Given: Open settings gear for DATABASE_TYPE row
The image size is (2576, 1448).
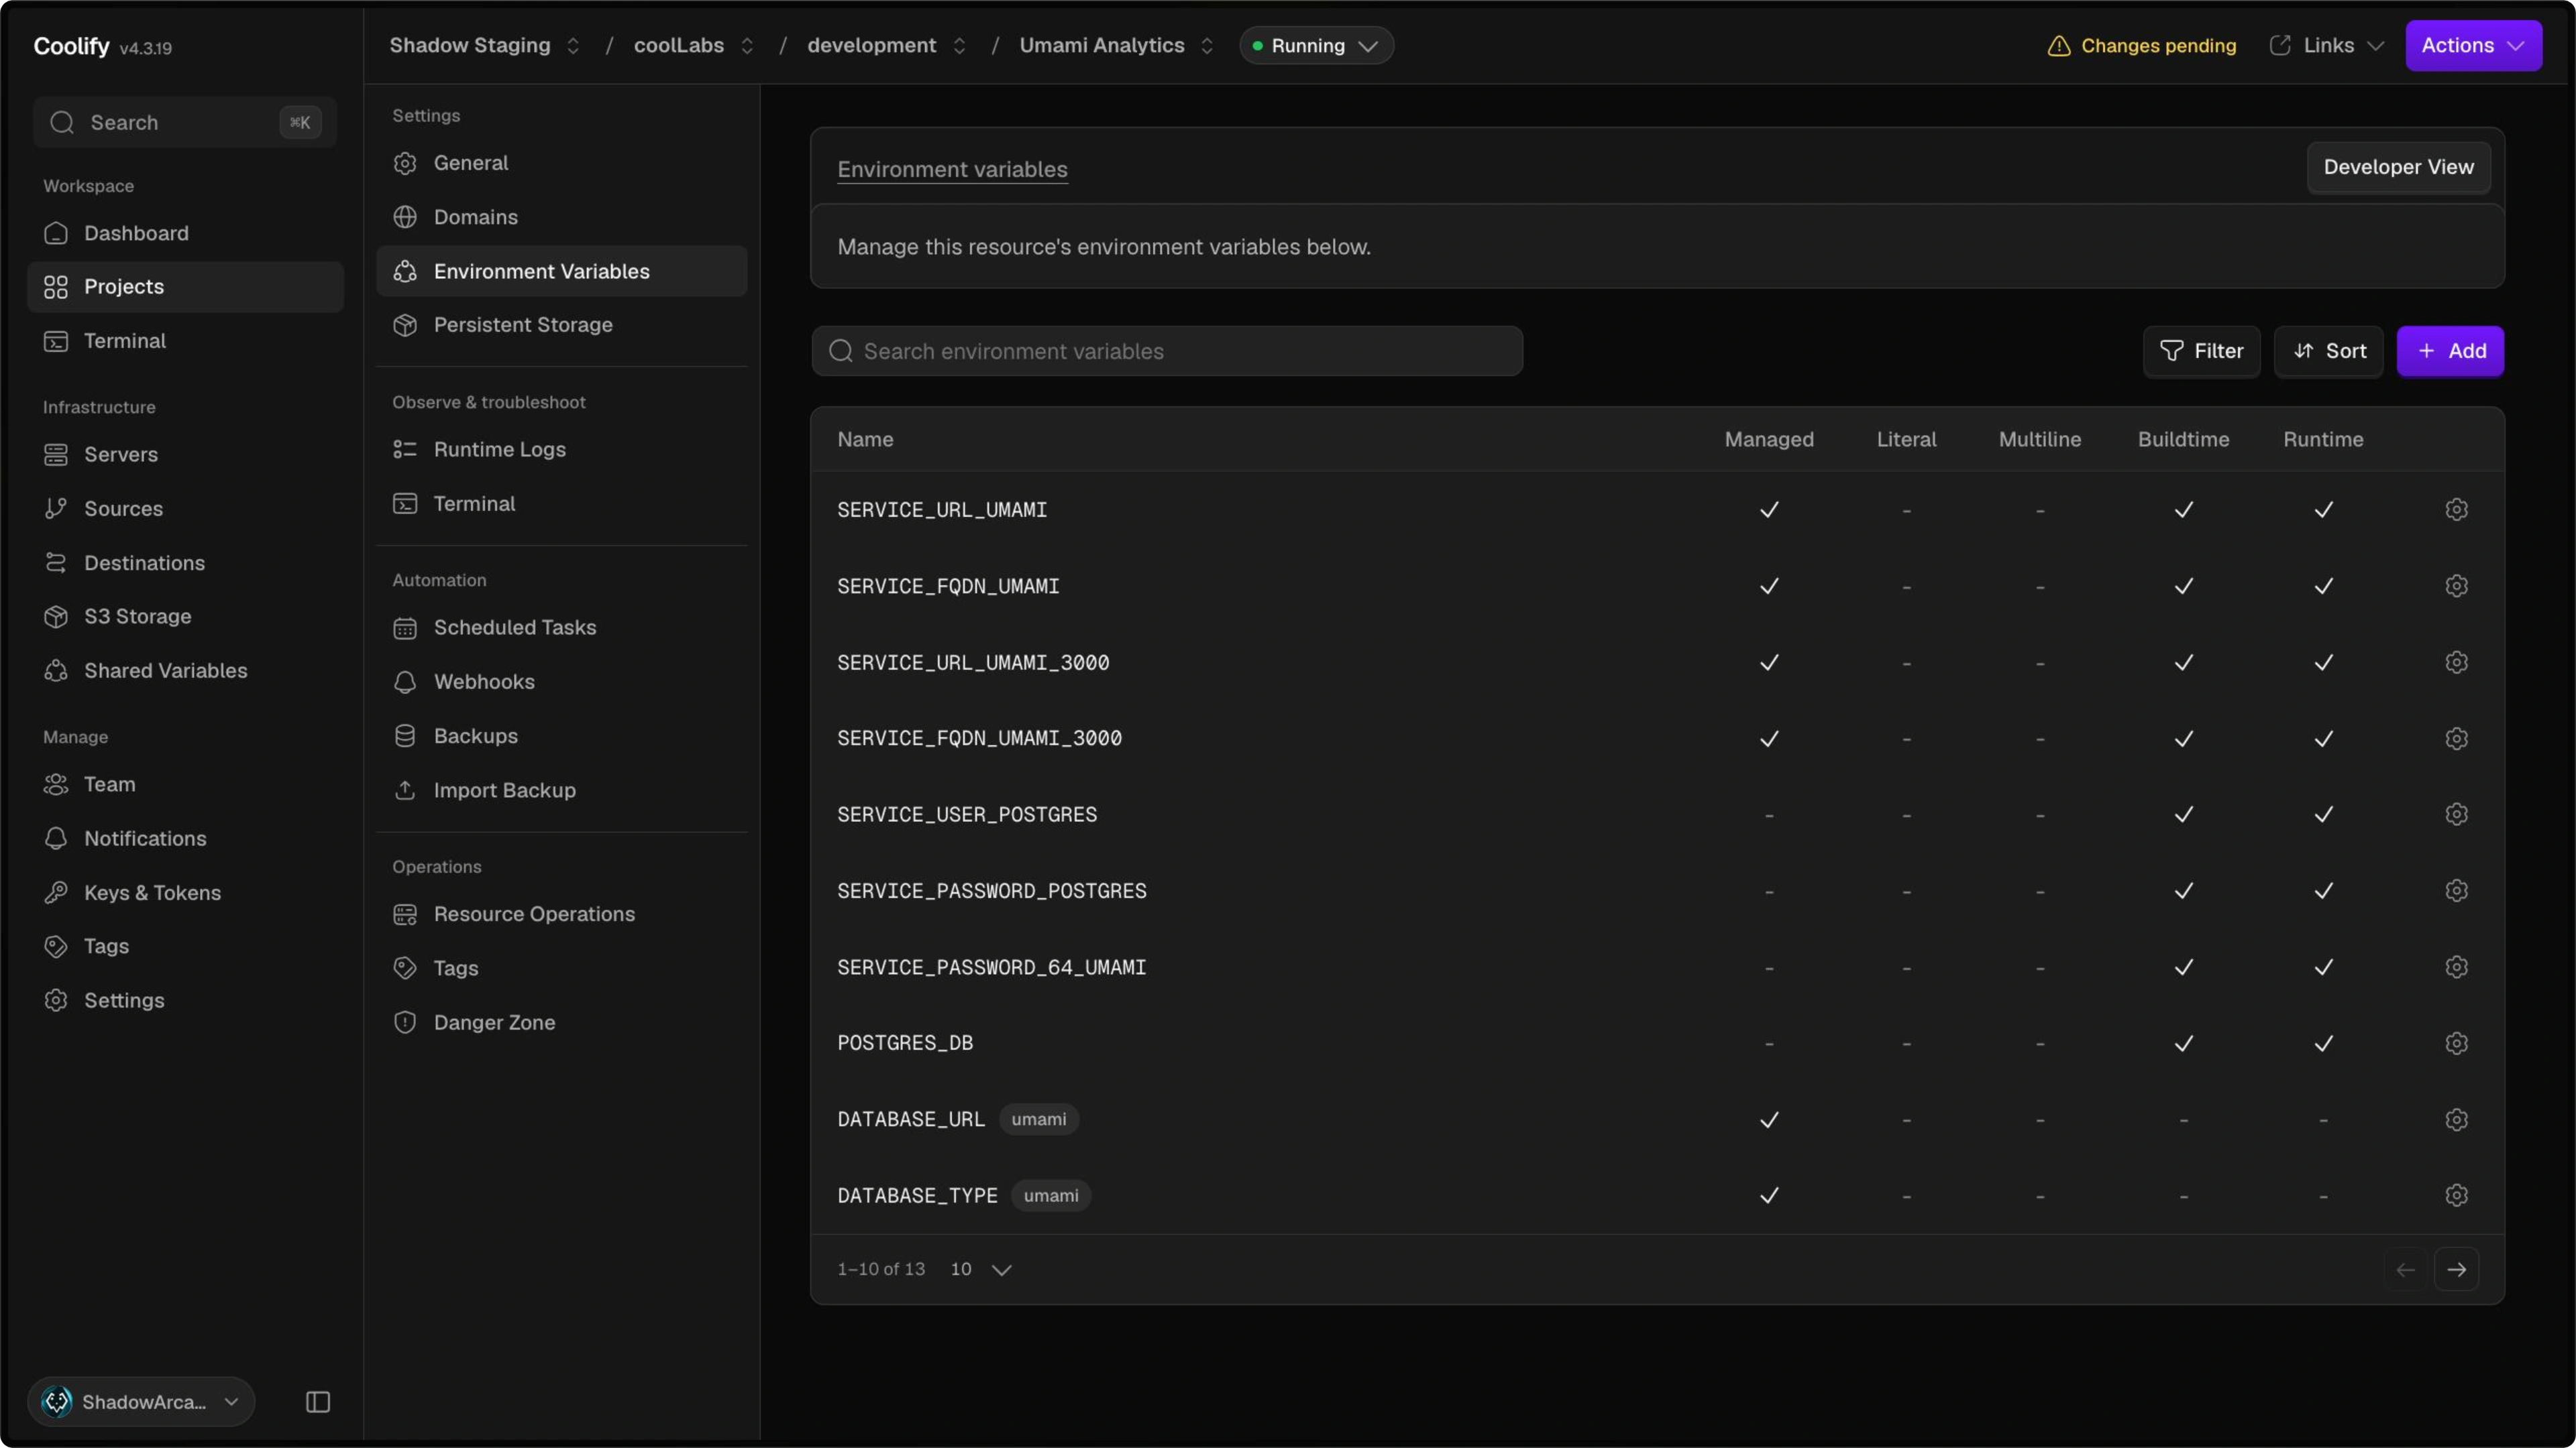Looking at the screenshot, I should point(2456,1195).
